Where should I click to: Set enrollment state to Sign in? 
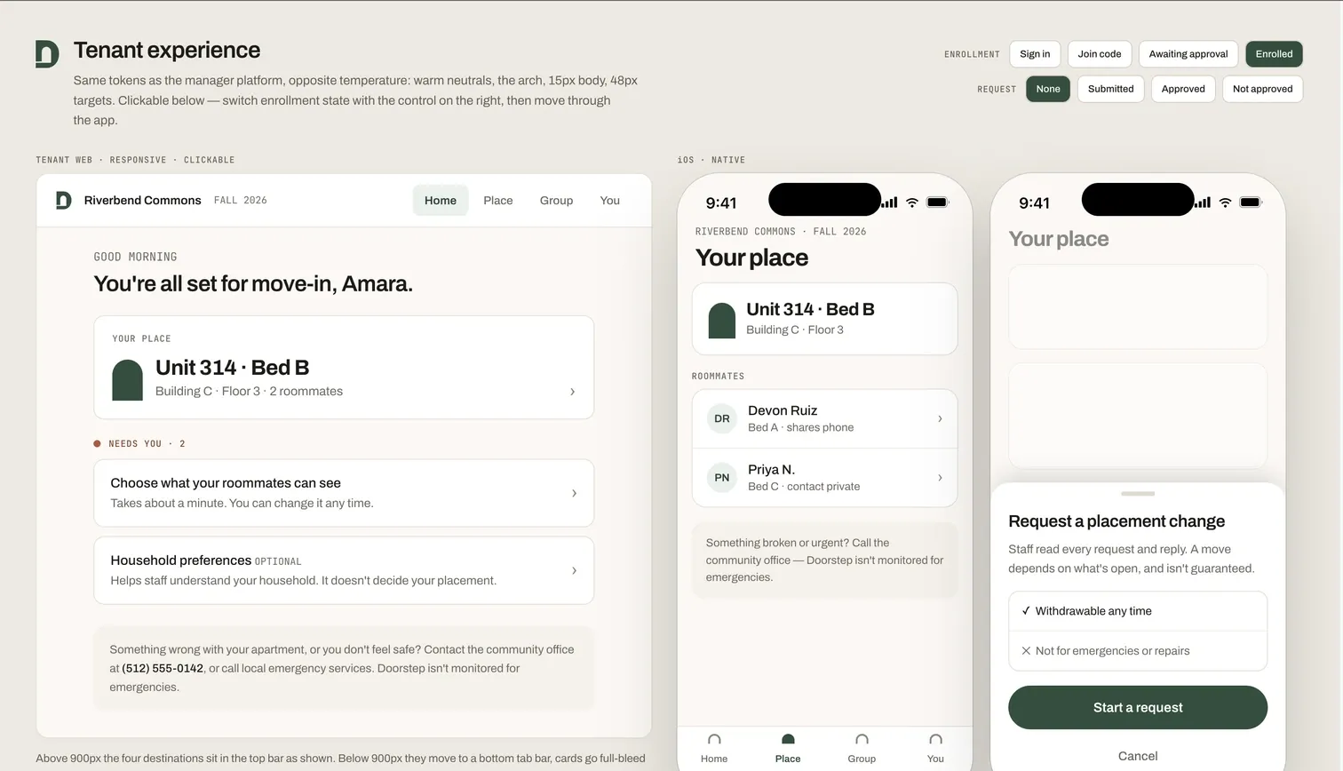[x=1035, y=54]
